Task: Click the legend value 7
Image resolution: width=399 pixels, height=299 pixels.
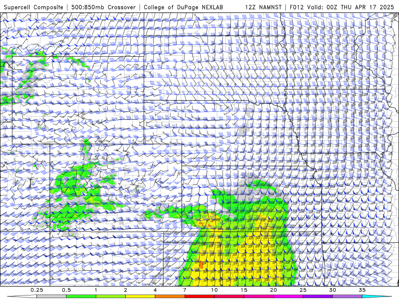Action: coord(185,290)
